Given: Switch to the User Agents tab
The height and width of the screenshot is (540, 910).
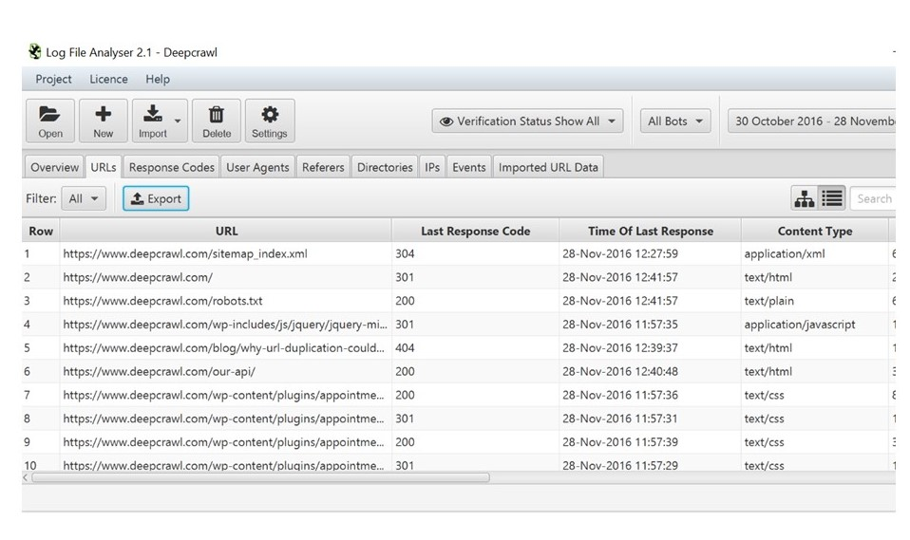Looking at the screenshot, I should [x=257, y=167].
